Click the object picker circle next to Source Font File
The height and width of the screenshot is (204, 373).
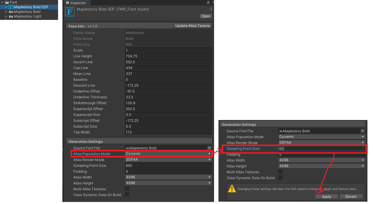(209, 148)
